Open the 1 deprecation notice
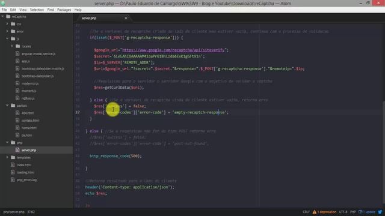385x216 pixels. tap(327, 212)
